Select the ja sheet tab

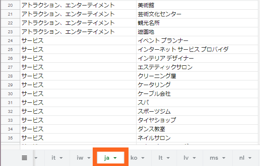(110, 158)
